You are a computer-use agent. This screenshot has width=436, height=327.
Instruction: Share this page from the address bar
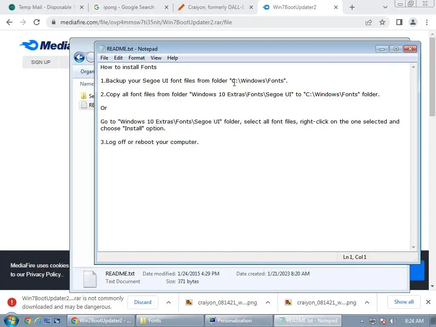(x=369, y=22)
